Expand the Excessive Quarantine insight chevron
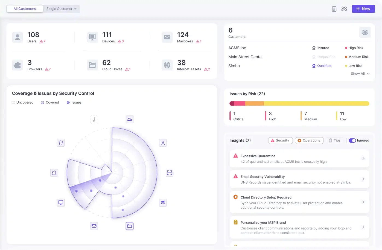This screenshot has height=250, width=382. click(363, 159)
